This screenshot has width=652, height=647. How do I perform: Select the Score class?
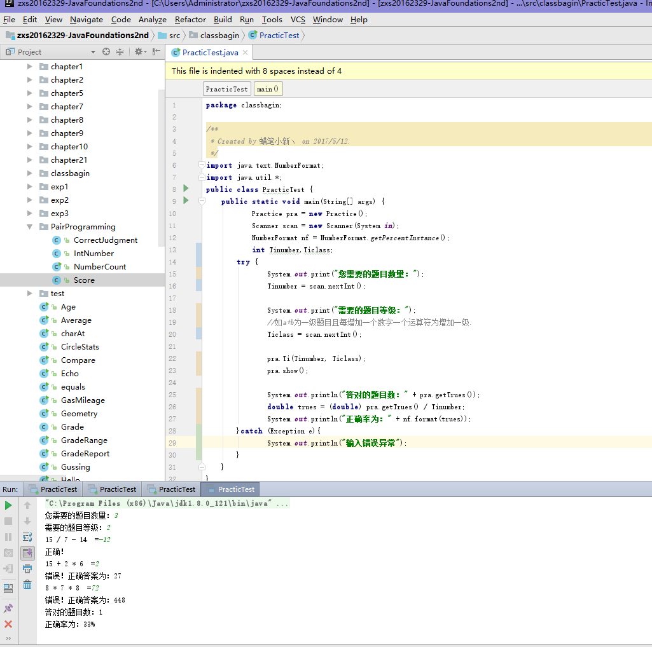coord(84,280)
